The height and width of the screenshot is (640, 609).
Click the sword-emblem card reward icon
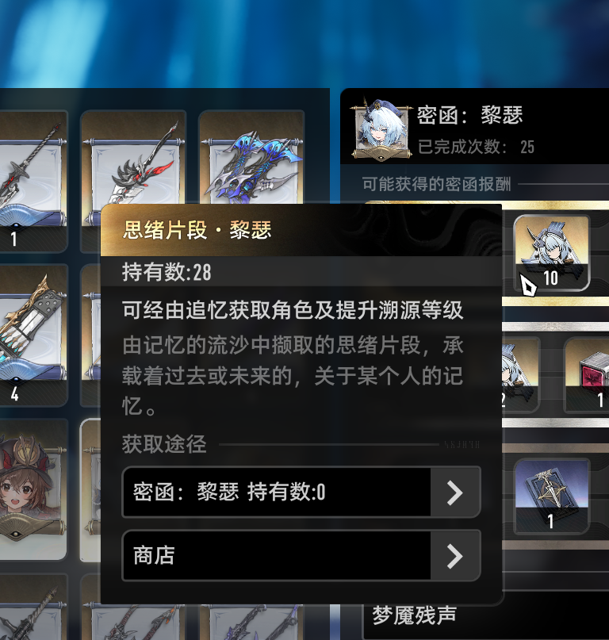point(551,496)
